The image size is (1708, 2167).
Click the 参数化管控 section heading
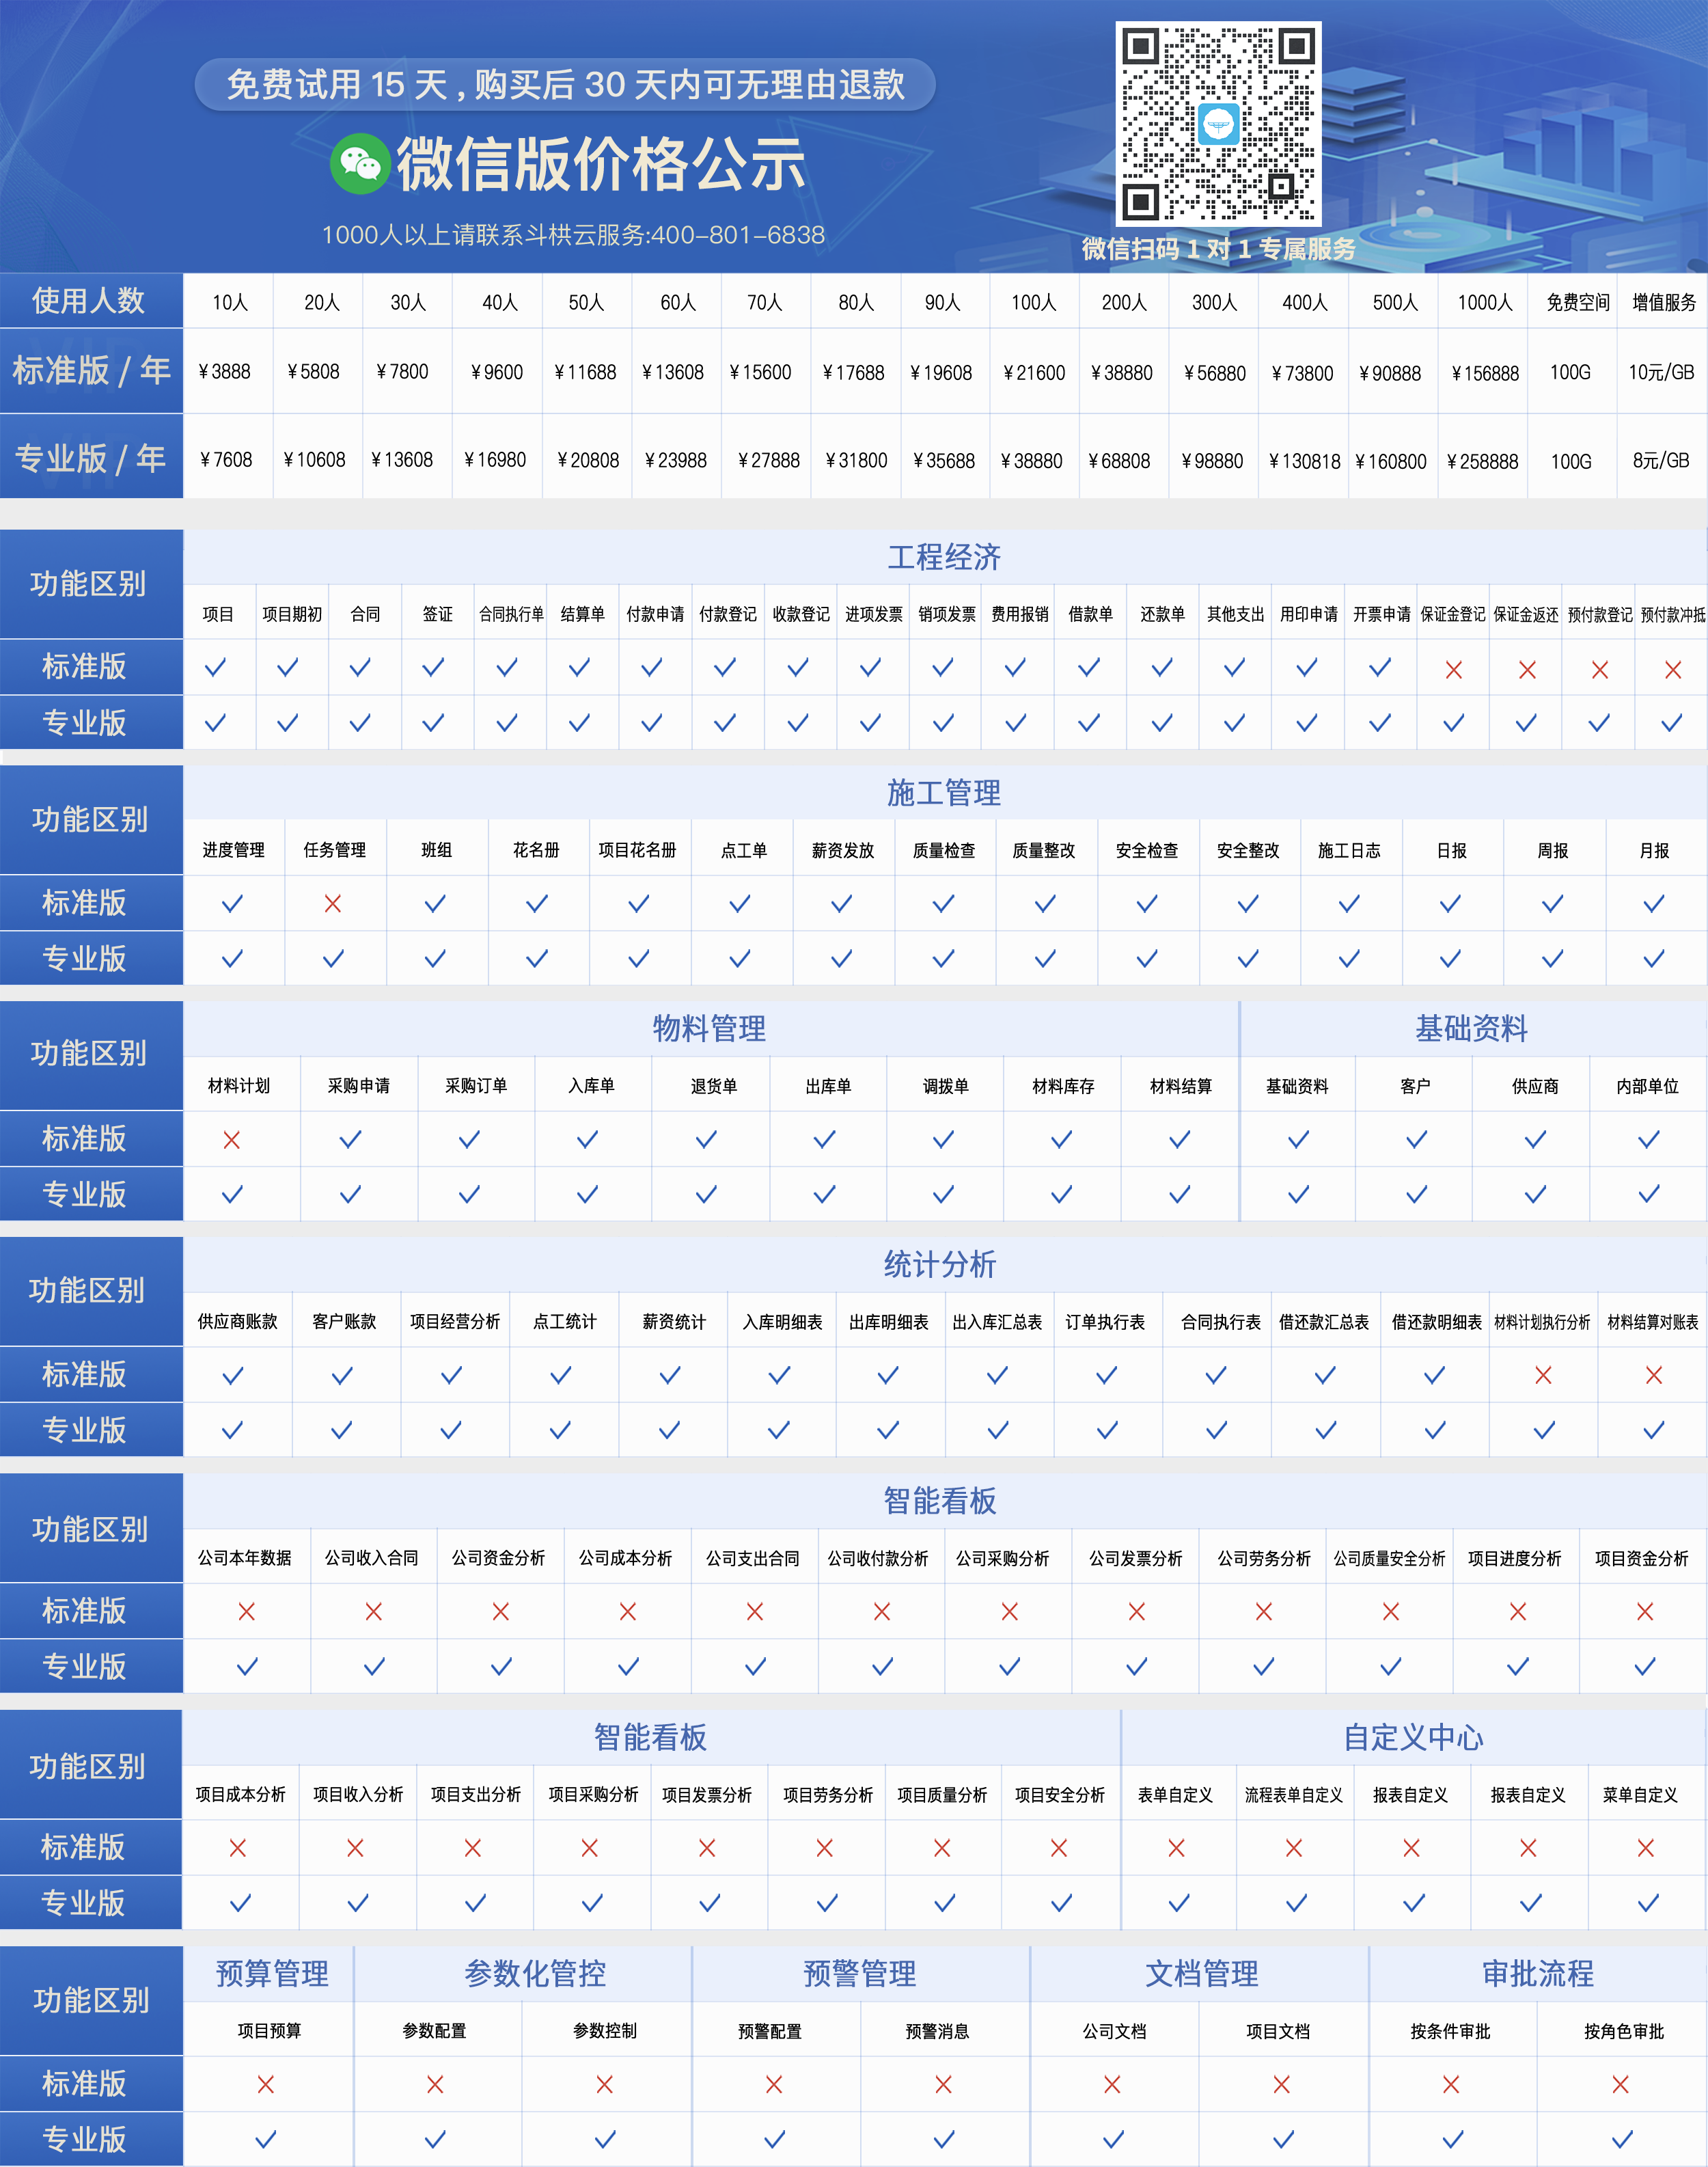pos(535,1974)
